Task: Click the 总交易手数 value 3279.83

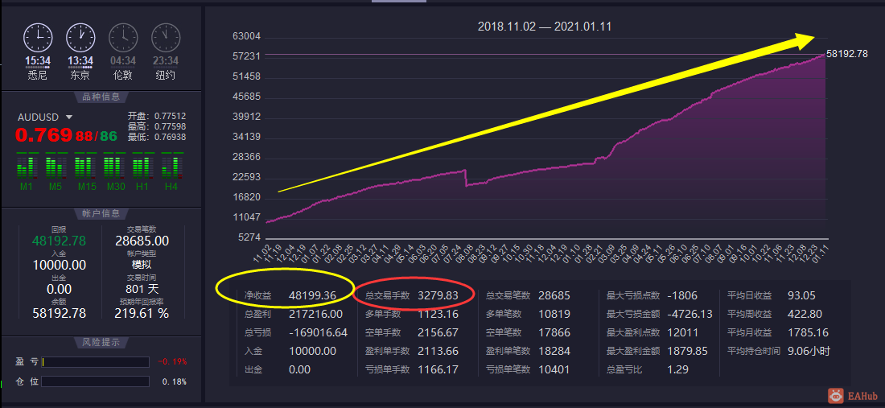Action: 438,295
